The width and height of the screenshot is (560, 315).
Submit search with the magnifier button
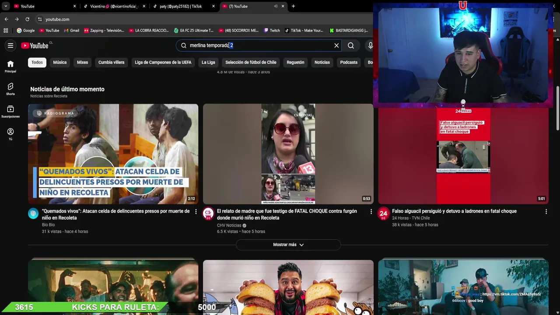coord(351,45)
